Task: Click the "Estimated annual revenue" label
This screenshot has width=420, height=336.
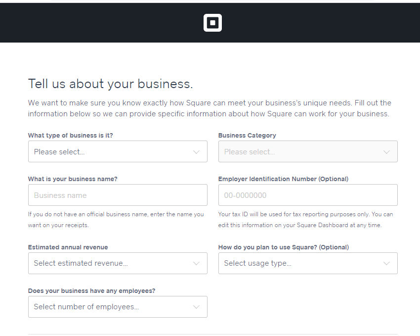Action: (x=68, y=247)
